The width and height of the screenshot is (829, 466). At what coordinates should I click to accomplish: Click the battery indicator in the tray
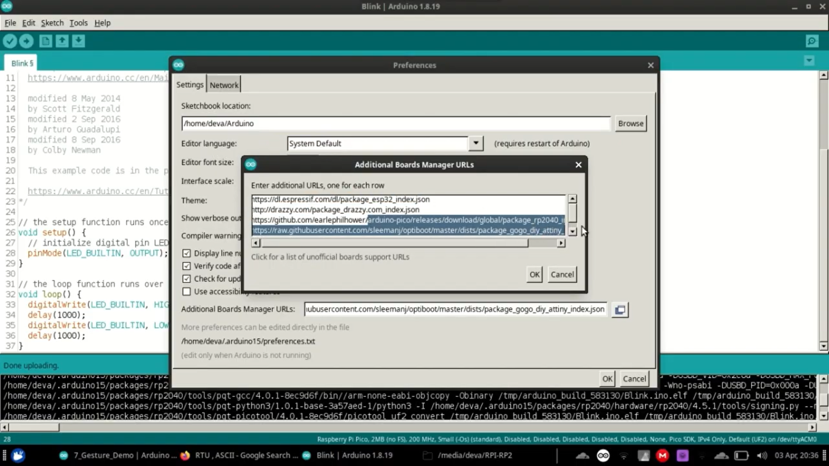[x=742, y=455]
